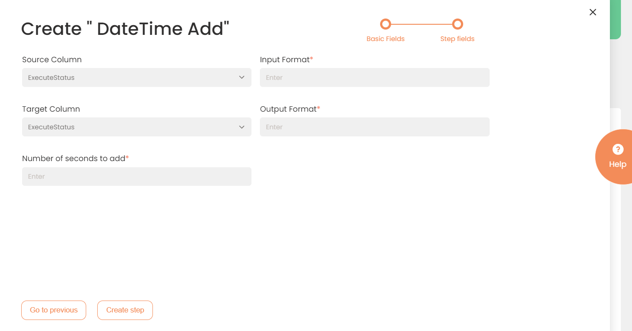The width and height of the screenshot is (632, 331).
Task: Click the Create step button
Action: 125,310
